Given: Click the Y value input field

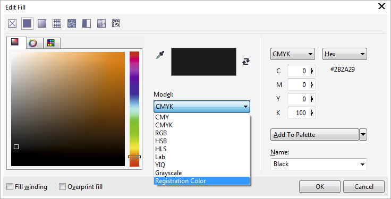Looking at the screenshot, I should tap(298, 99).
